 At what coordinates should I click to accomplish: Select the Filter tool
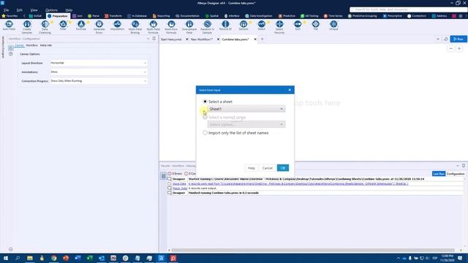tap(63, 26)
